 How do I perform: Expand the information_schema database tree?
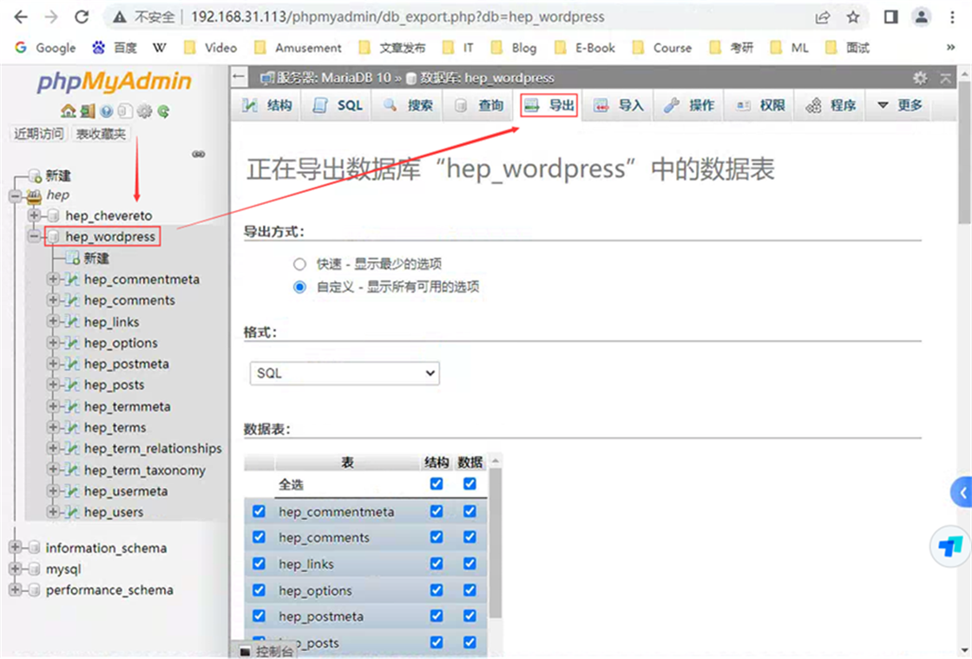tap(15, 548)
